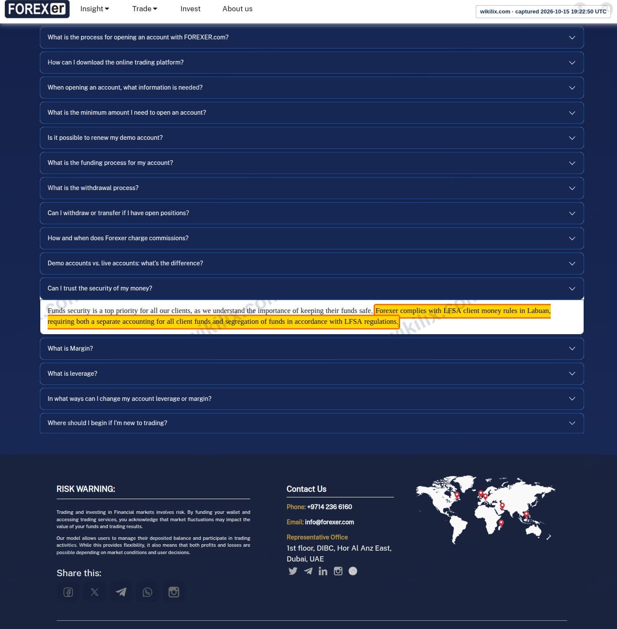
Task: Open the Twitter icon under Contact Us
Action: pyautogui.click(x=293, y=571)
